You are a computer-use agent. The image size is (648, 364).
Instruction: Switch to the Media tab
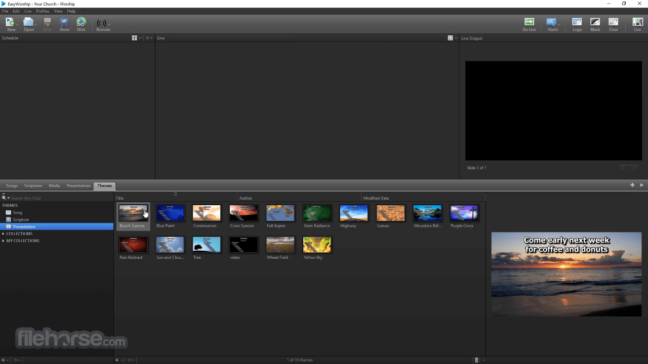(x=54, y=186)
